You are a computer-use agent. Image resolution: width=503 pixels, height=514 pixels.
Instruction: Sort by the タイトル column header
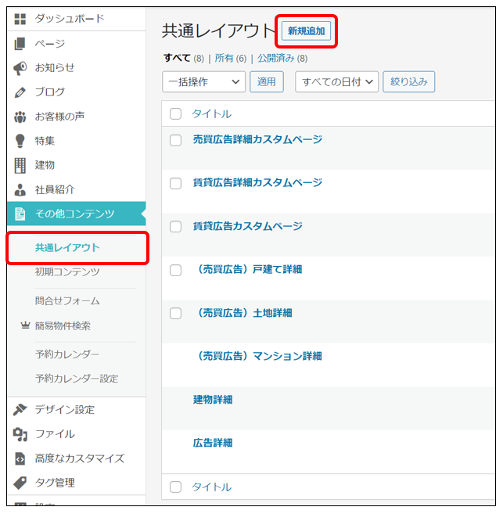point(211,114)
